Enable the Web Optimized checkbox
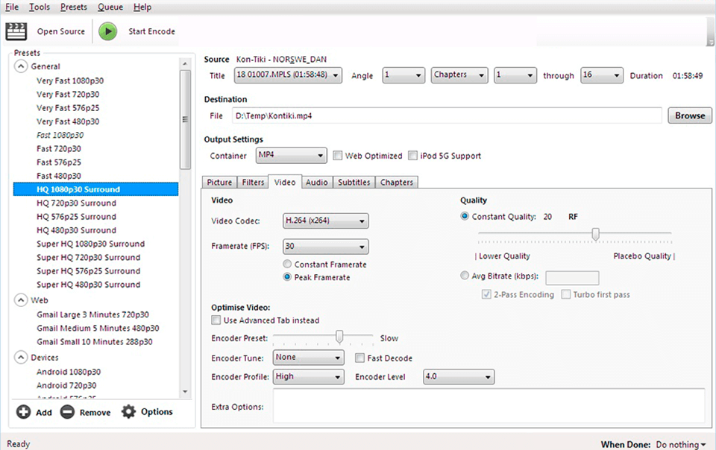Image resolution: width=716 pixels, height=450 pixels. 338,155
